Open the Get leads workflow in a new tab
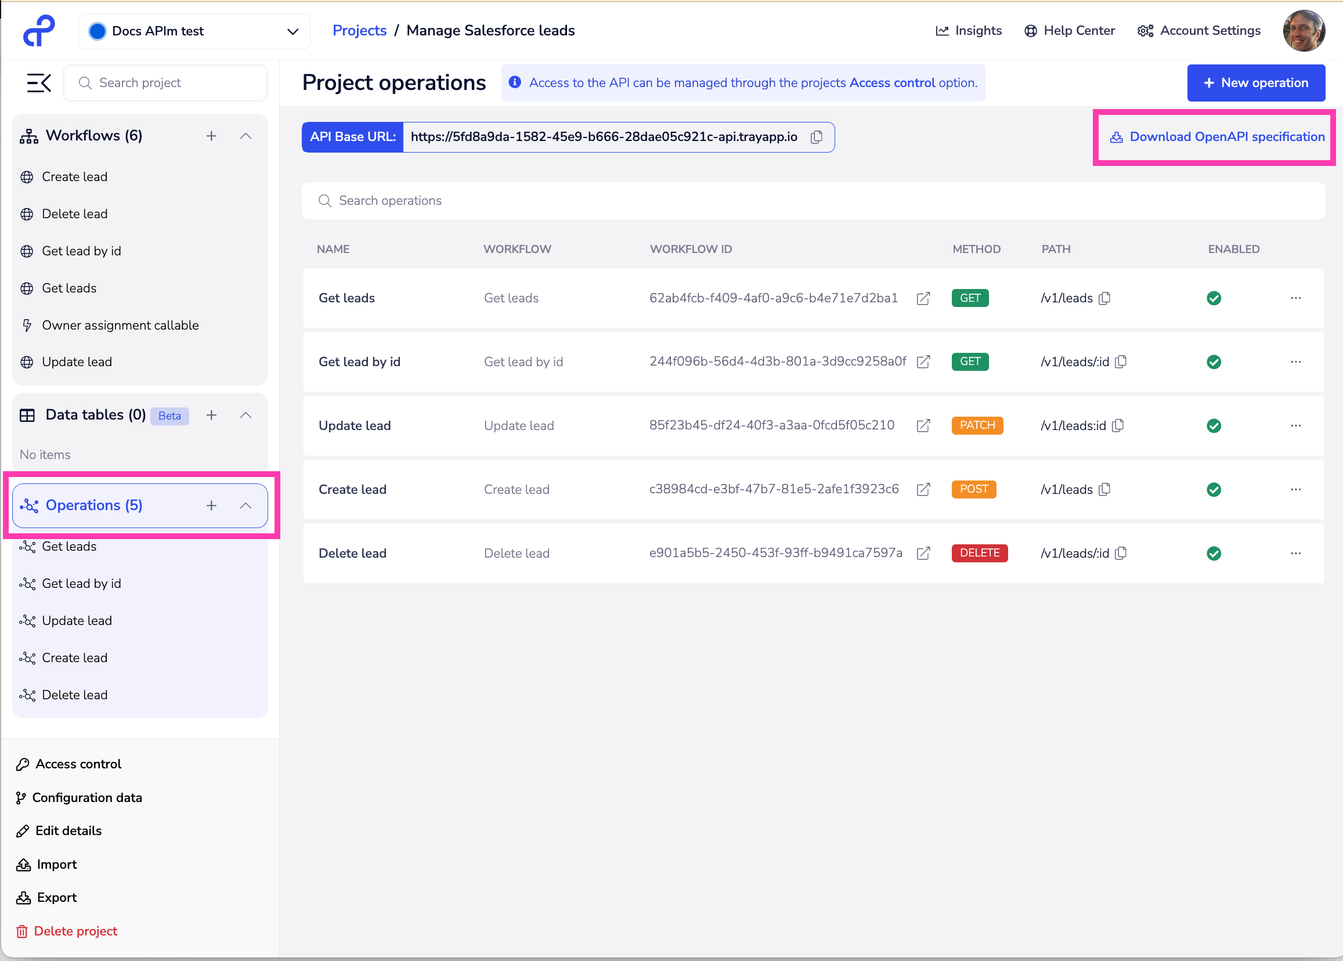The image size is (1343, 961). [923, 298]
